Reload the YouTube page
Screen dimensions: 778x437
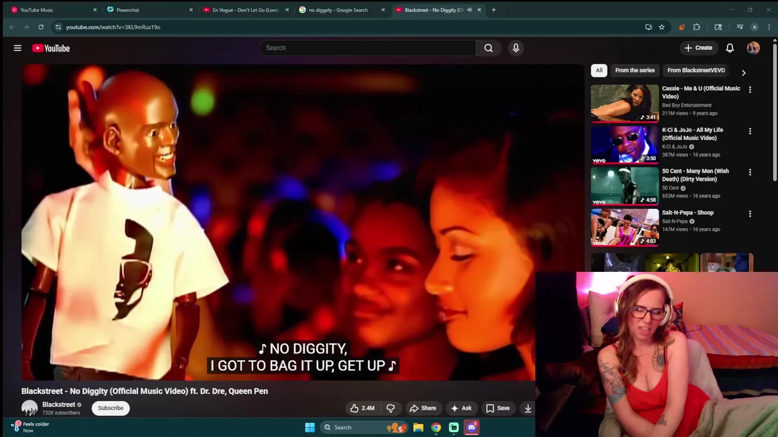tap(41, 27)
